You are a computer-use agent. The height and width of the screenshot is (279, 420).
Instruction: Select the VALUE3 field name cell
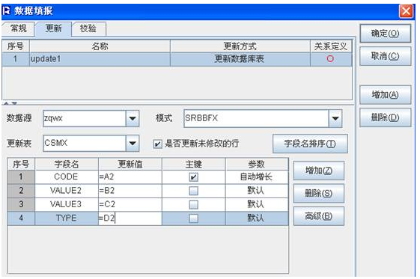66,204
